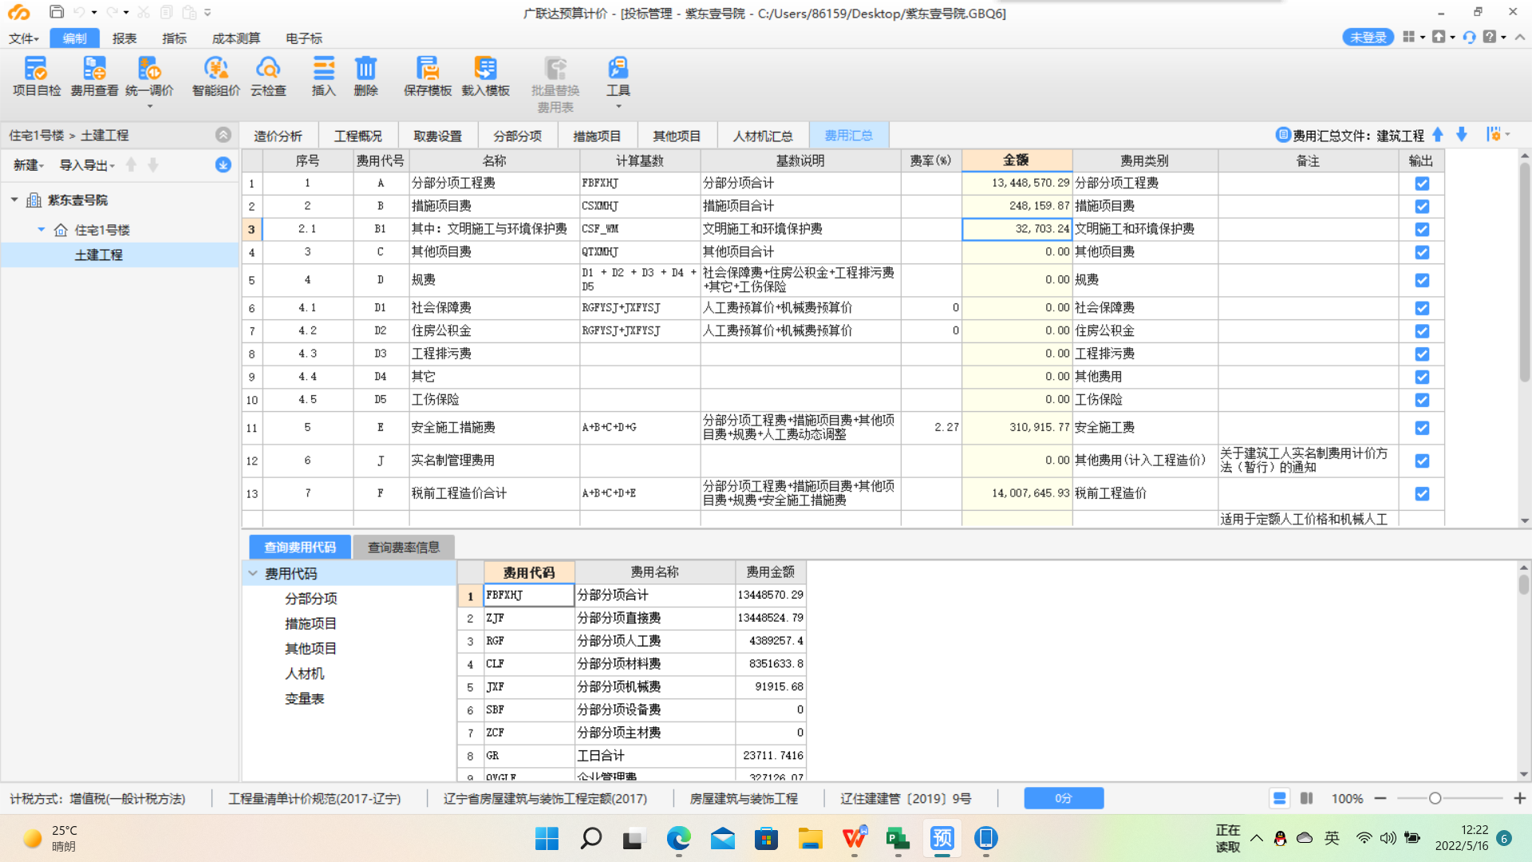Switch to the 查询费率信息 tab
The image size is (1532, 862).
coord(403,547)
